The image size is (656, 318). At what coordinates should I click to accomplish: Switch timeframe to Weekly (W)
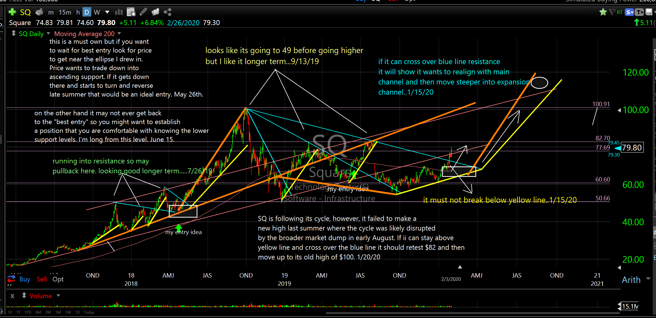pyautogui.click(x=97, y=12)
